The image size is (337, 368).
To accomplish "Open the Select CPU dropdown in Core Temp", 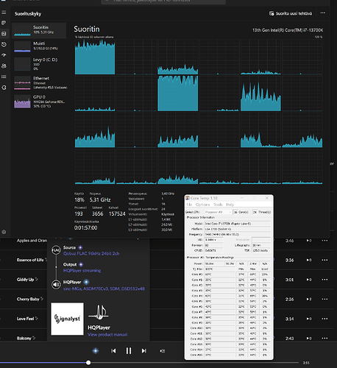I will pyautogui.click(x=218, y=212).
